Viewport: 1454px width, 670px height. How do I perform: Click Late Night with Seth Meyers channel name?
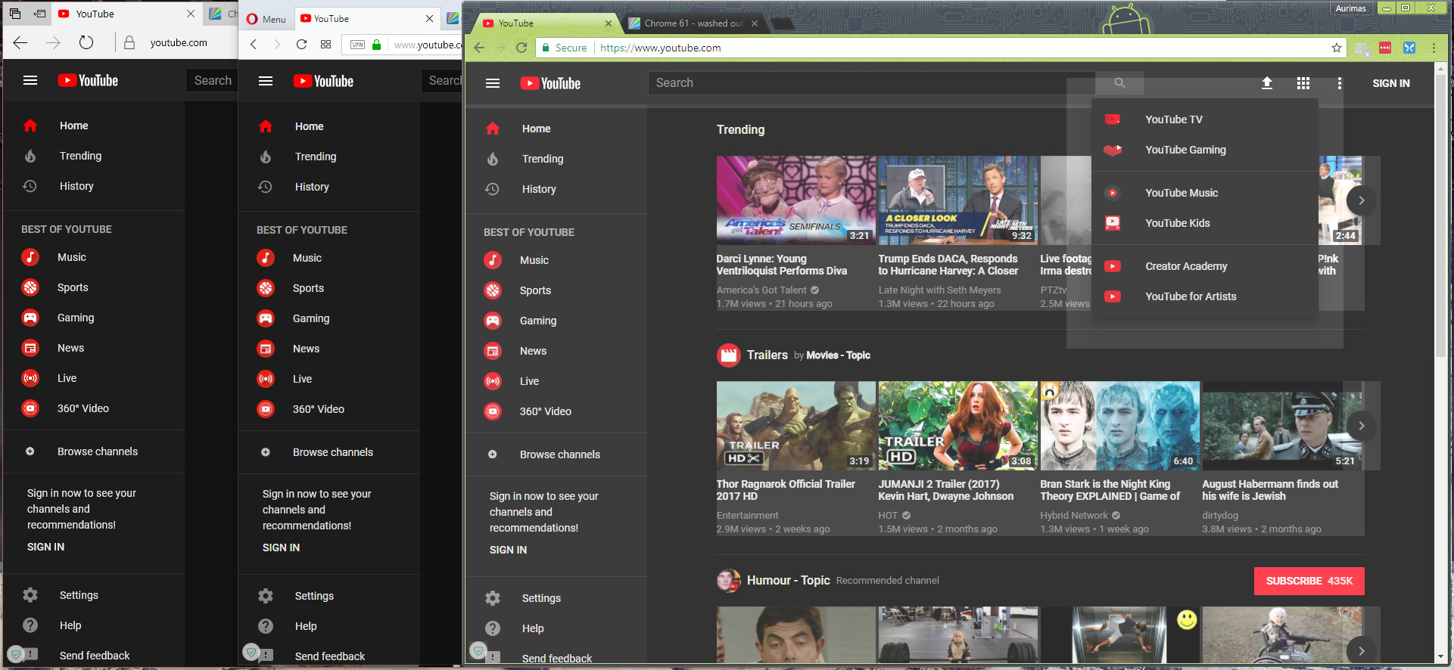click(x=939, y=290)
